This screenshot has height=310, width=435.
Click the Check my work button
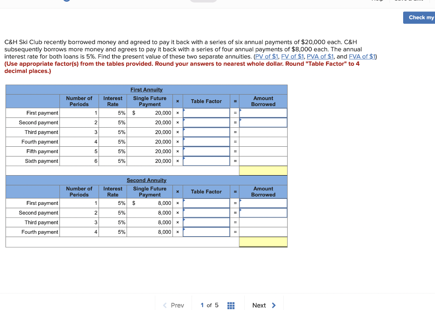[419, 17]
